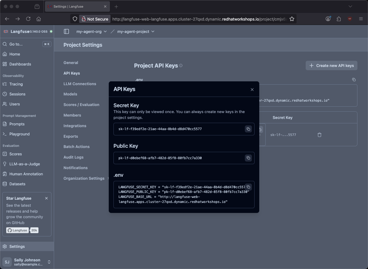Expand the my-agent-org organization dropdown
The height and width of the screenshot is (269, 368).
(91, 31)
